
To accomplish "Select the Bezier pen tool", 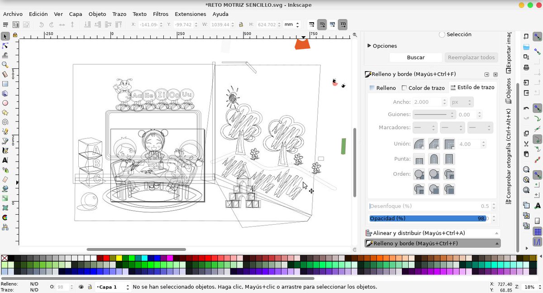I will coord(5,141).
